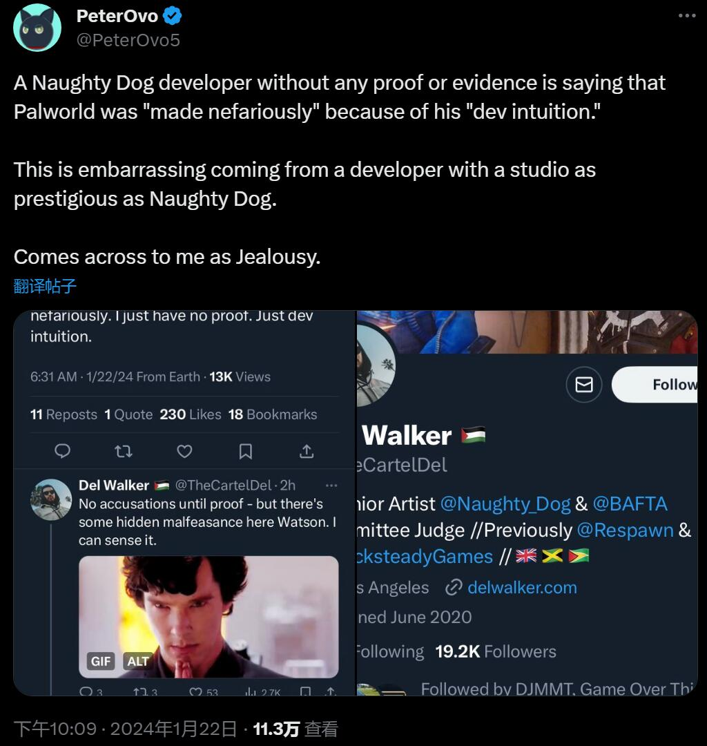Like the embedded tweet with heart icon
This screenshot has height=746, width=707.
coord(184,451)
